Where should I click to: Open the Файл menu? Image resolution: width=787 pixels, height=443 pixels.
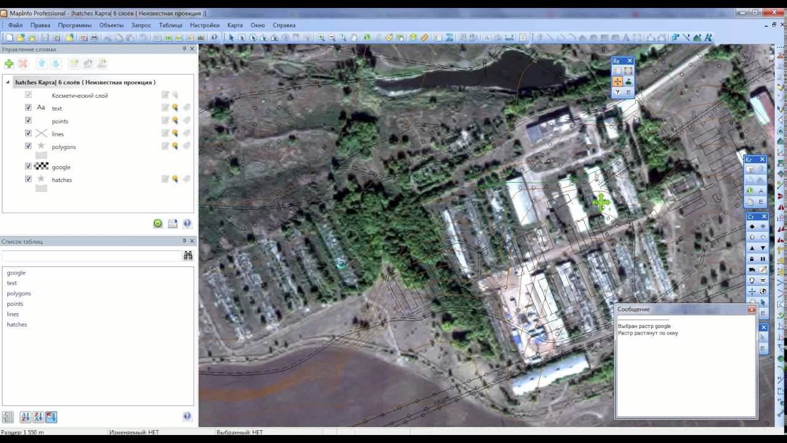(15, 25)
